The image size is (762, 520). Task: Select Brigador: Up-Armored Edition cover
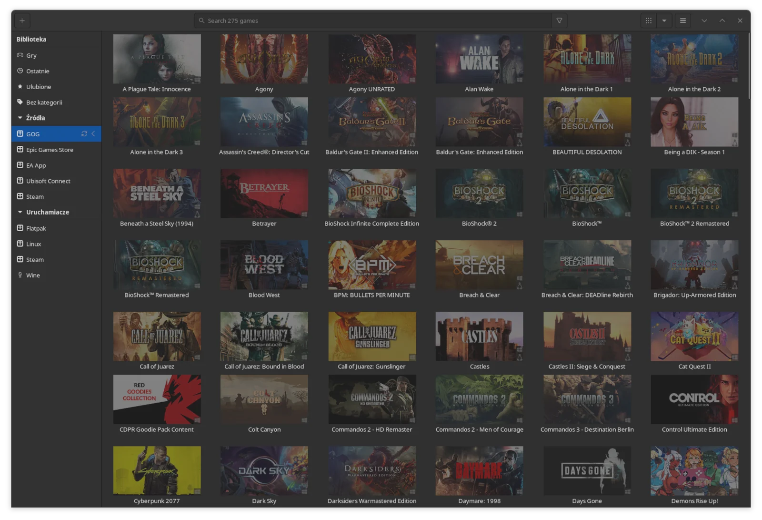coord(694,265)
